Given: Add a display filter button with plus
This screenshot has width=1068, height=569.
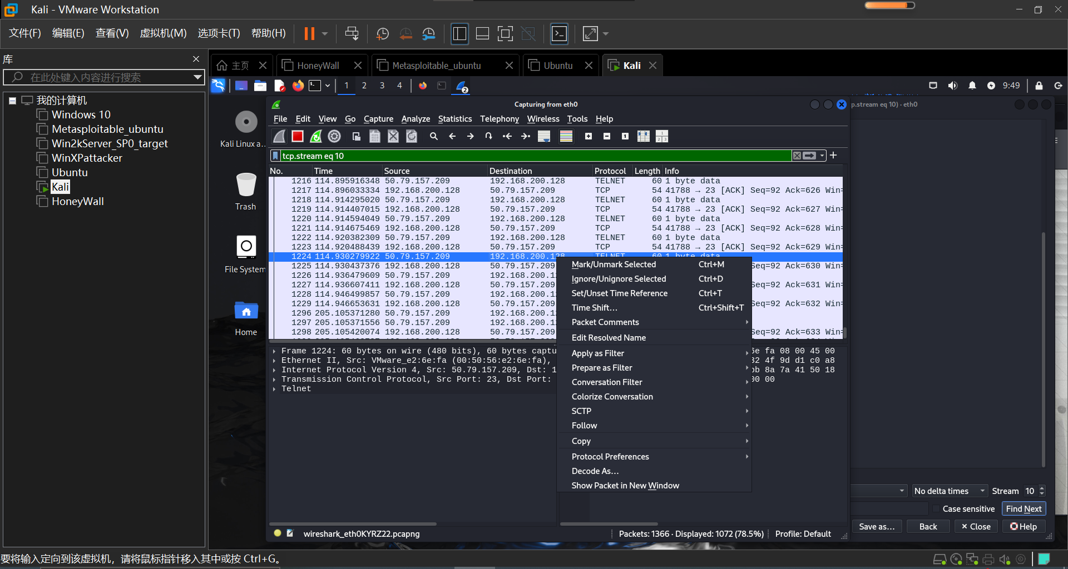Looking at the screenshot, I should click(x=833, y=156).
